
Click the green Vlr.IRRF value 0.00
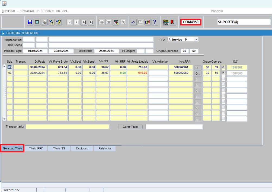118,73
